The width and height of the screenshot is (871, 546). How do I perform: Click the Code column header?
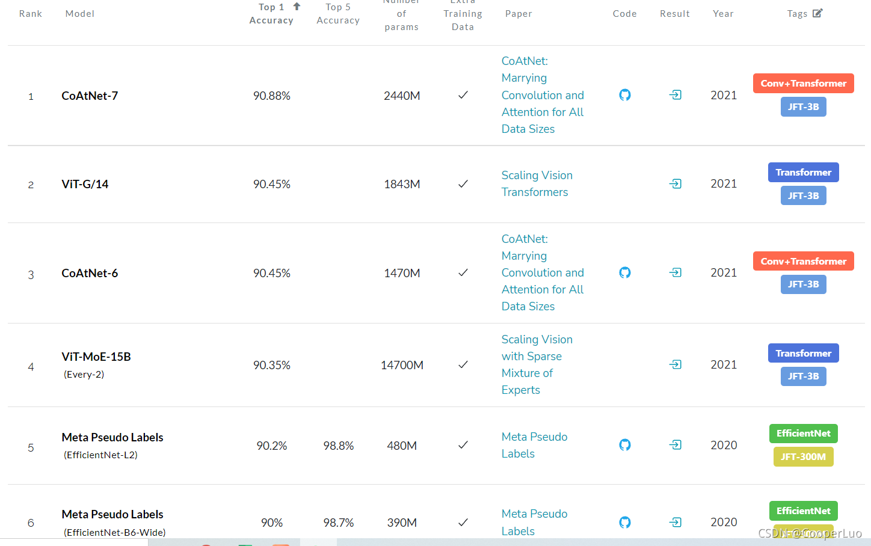click(625, 14)
